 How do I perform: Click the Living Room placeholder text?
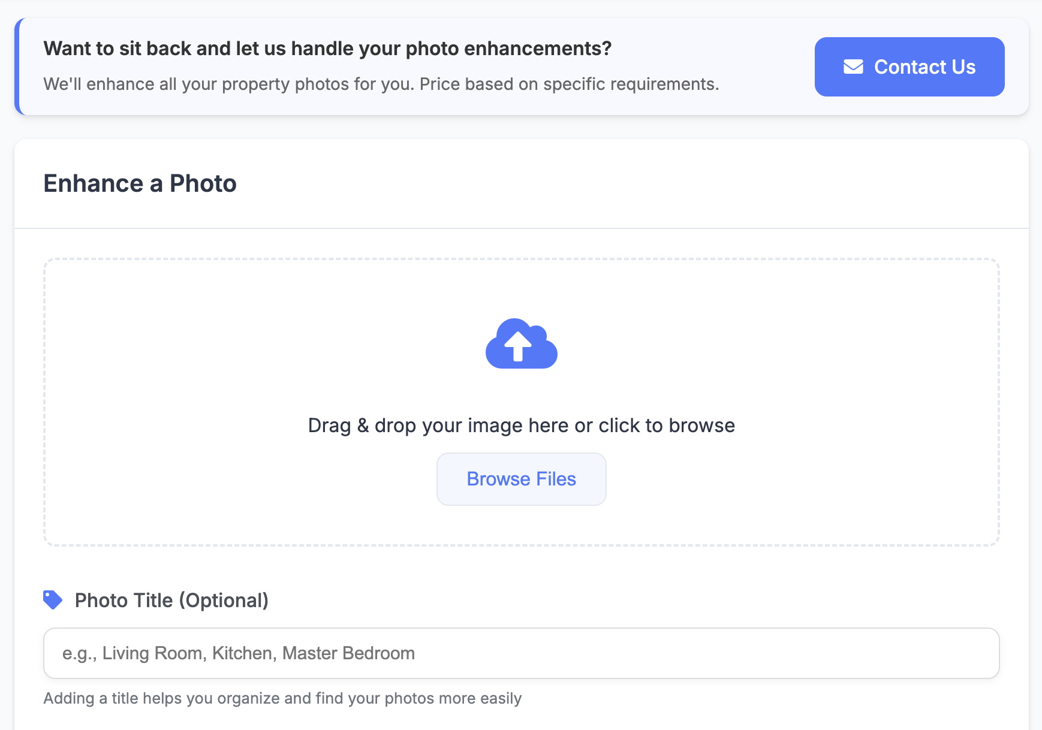239,653
